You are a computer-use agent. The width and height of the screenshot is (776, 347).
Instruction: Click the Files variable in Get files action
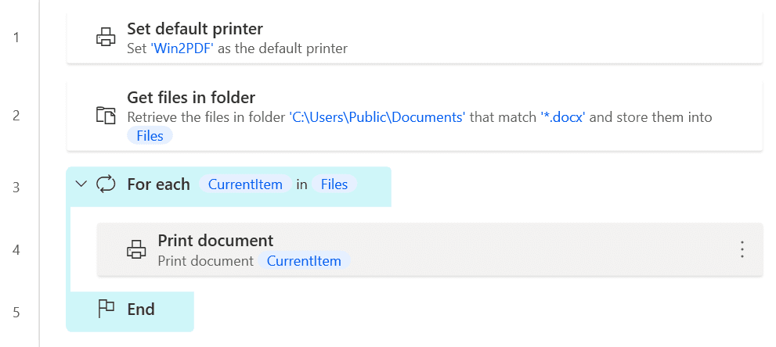150,136
